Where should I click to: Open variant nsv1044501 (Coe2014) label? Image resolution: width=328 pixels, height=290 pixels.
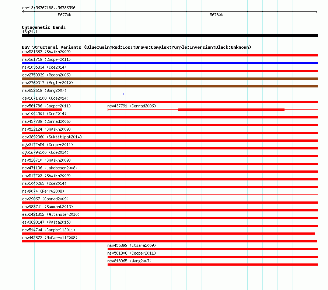[x=44, y=114]
